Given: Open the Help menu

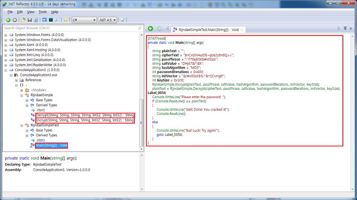Looking at the screenshot, I should [x=54, y=12].
